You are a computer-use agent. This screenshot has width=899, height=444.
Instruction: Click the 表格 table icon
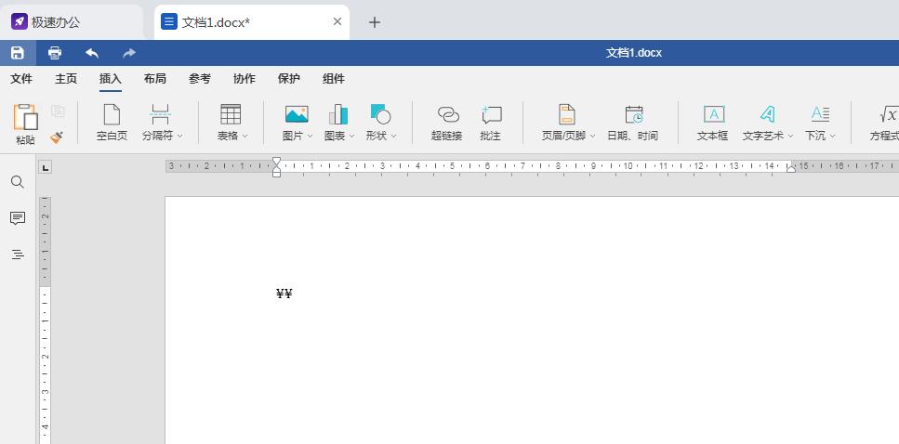231,114
